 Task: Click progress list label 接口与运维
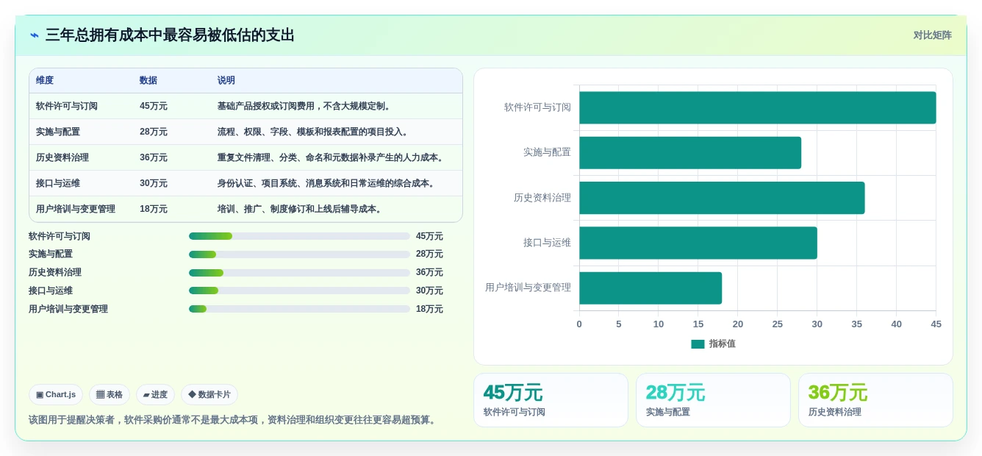(51, 291)
